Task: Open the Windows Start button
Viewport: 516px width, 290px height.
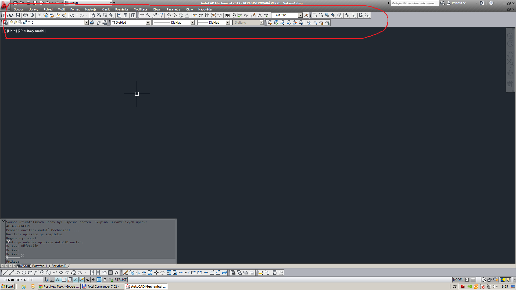Action: pos(8,287)
